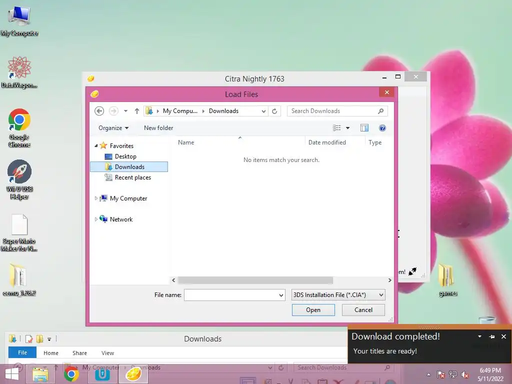The image size is (512, 384).
Task: Click the search magnifier icon in Load Files dialog
Action: click(x=380, y=111)
